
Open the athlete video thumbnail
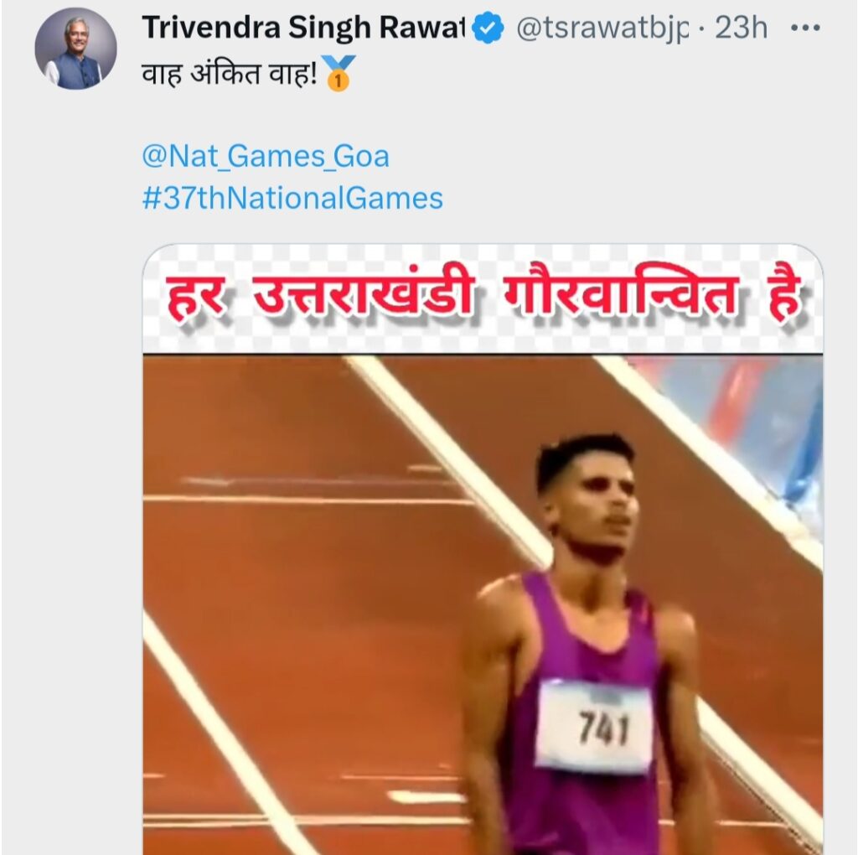(x=483, y=550)
